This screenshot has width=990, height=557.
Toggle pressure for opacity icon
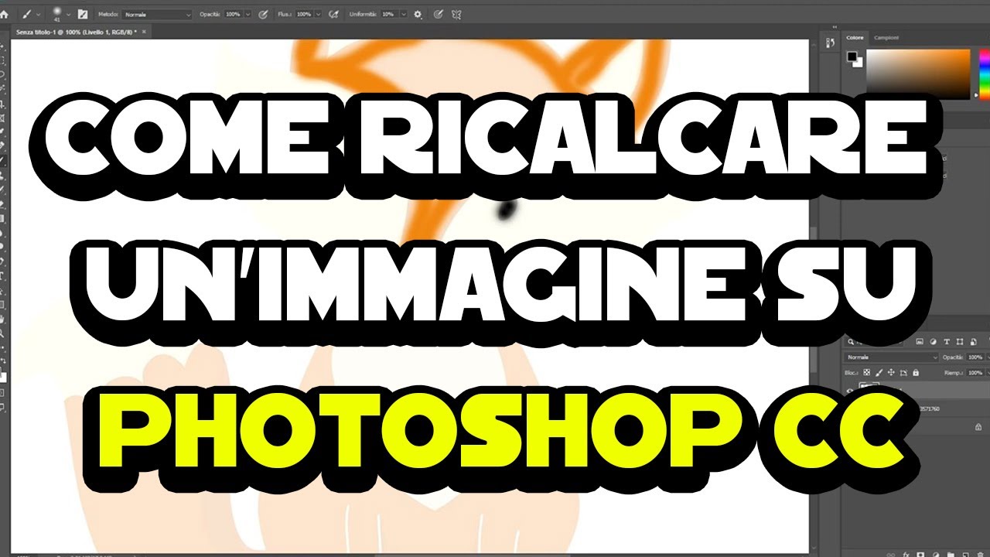tap(263, 15)
